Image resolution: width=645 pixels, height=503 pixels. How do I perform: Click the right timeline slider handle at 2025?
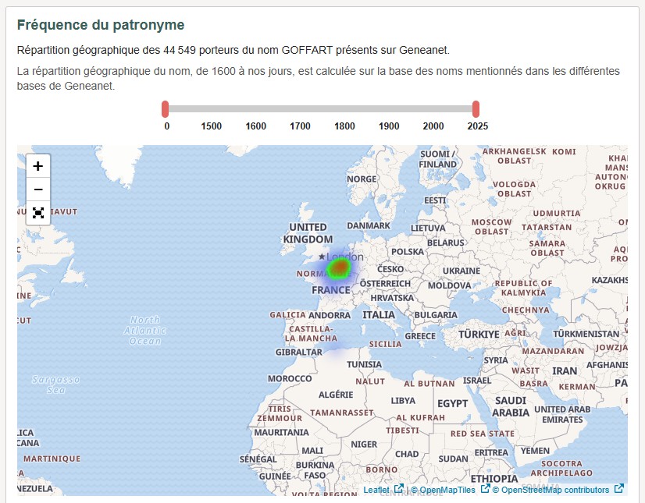coord(476,109)
